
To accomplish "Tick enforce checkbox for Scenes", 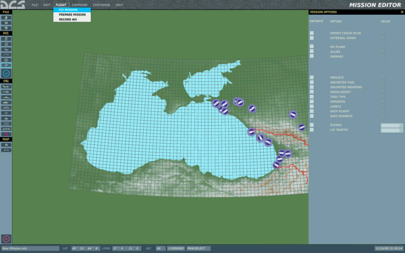I will [312, 125].
